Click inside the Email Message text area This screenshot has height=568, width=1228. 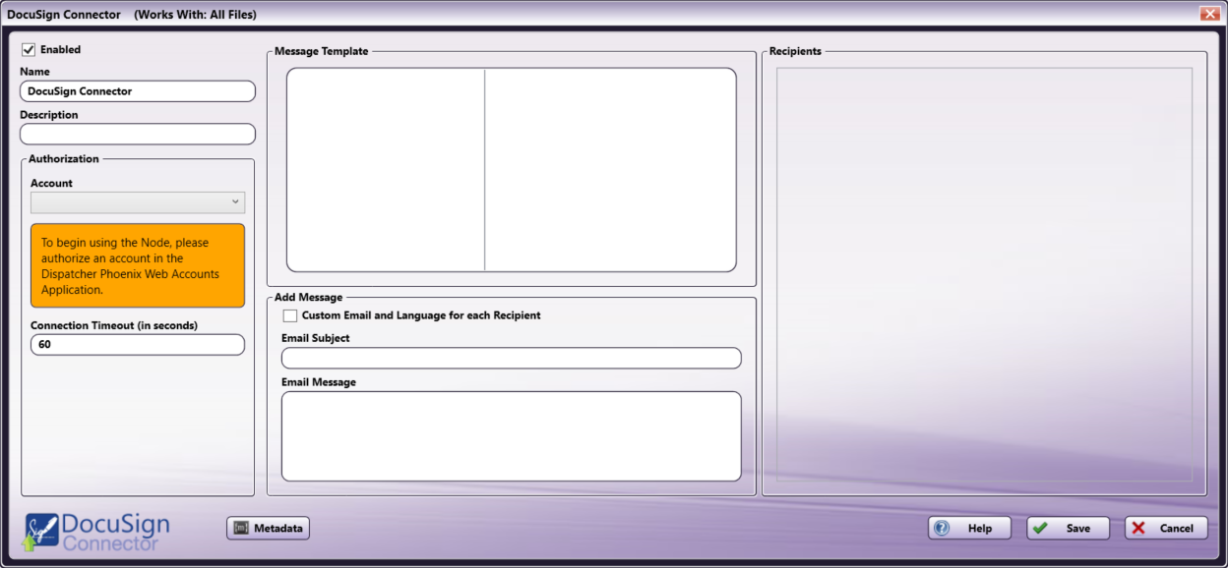point(512,436)
